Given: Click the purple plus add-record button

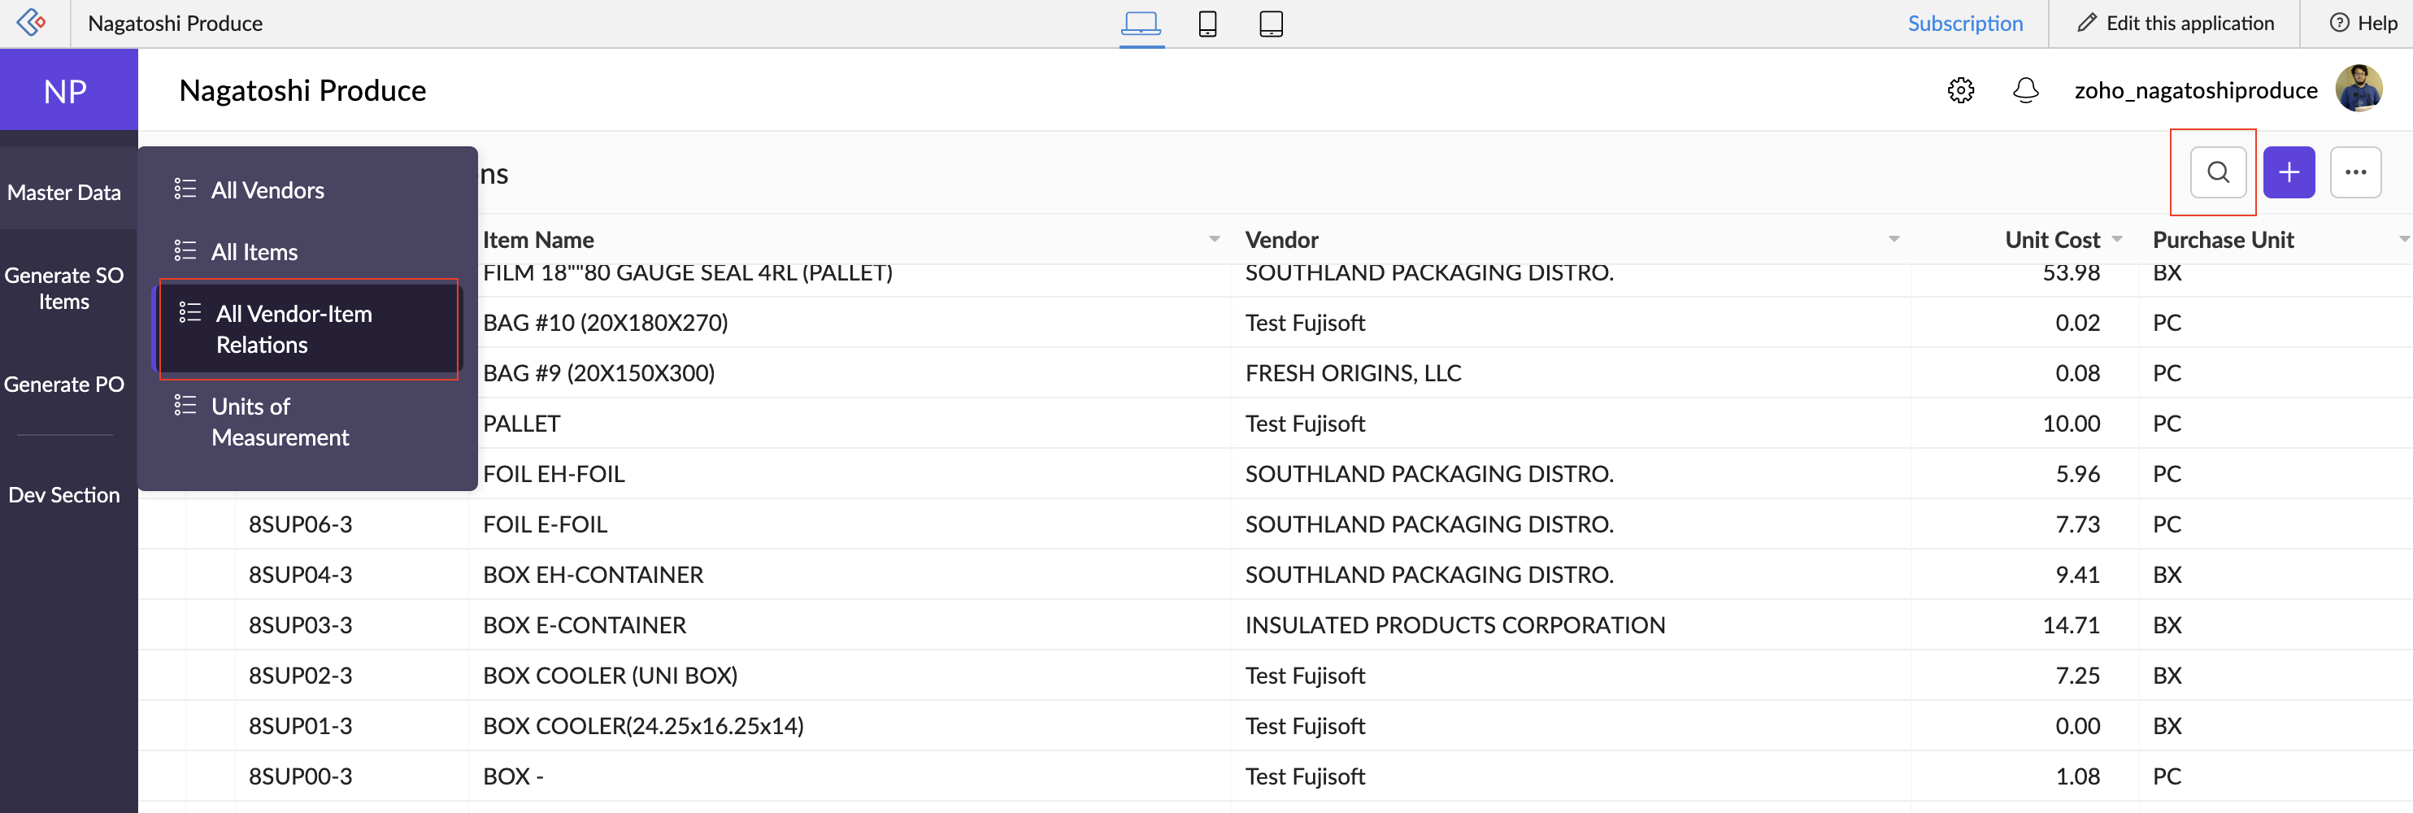Looking at the screenshot, I should click(2289, 172).
